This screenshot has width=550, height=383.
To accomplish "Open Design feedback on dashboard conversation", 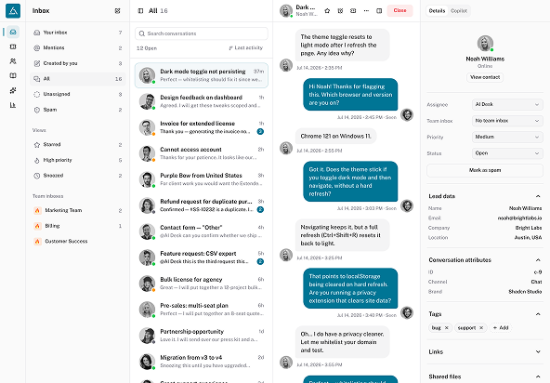I will [202, 101].
